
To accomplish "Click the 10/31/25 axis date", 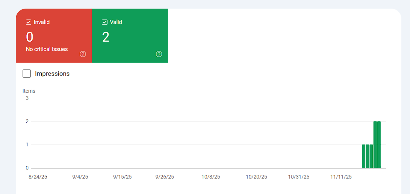I will coord(299,177).
